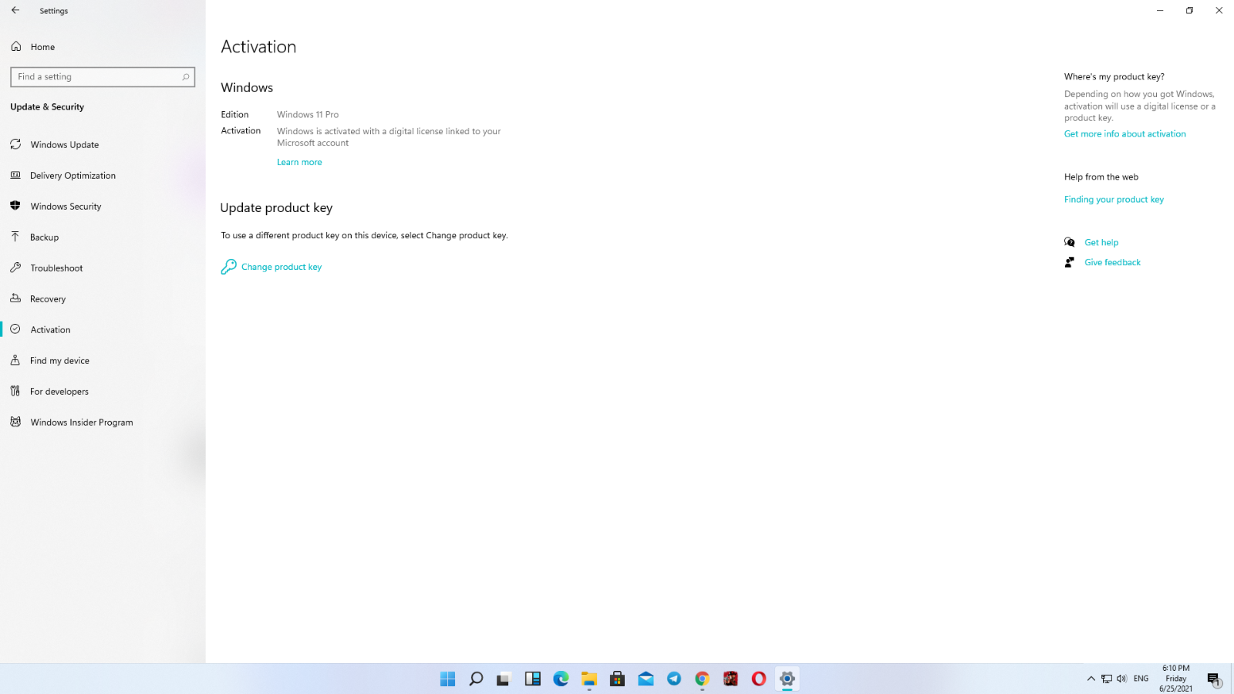Select Delivery Optimization in the sidebar
The height and width of the screenshot is (694, 1234).
tap(72, 175)
